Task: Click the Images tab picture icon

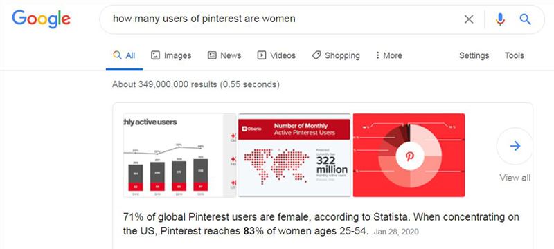Action: click(155, 55)
